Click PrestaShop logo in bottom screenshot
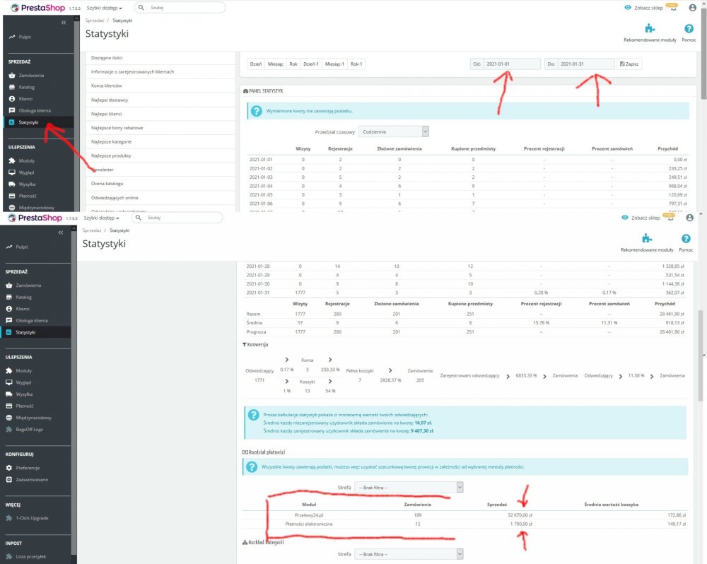707x564 pixels. (x=35, y=218)
